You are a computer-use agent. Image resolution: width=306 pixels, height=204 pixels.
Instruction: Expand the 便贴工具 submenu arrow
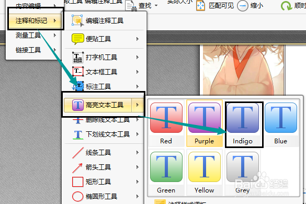coord(138,39)
